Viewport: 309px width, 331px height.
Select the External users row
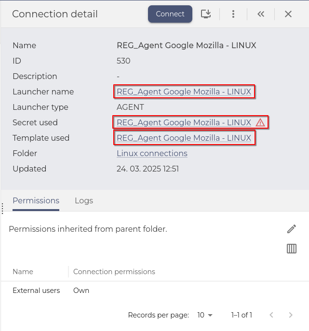pyautogui.click(x=36, y=291)
